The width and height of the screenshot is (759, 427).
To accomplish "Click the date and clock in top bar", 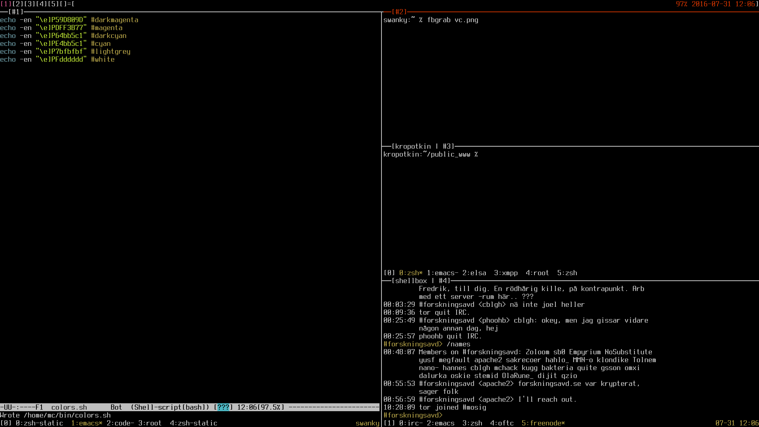I will [723, 4].
